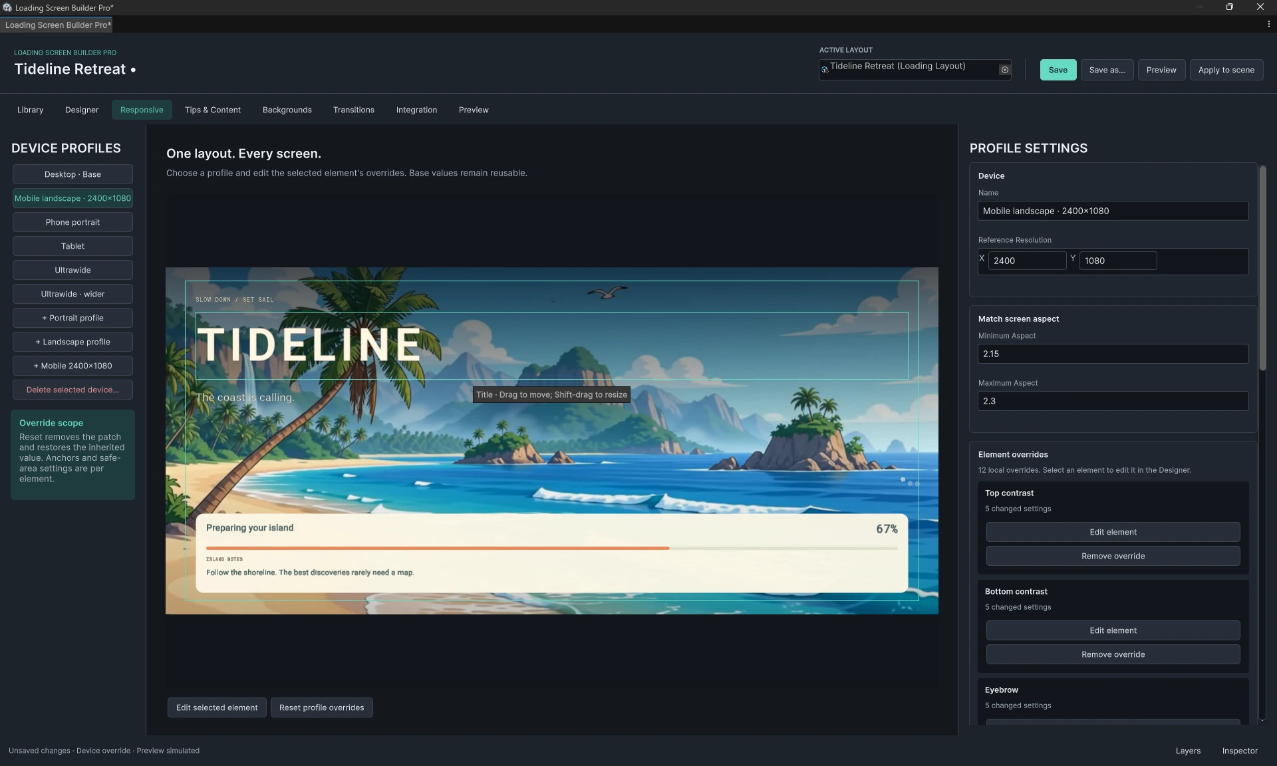Screen dimensions: 1277x766
Task: Click Delete selected device...
Action: click(72, 390)
